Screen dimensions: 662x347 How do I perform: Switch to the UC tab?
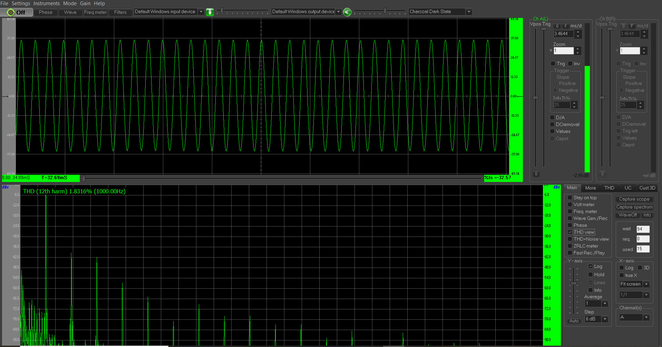pos(628,188)
